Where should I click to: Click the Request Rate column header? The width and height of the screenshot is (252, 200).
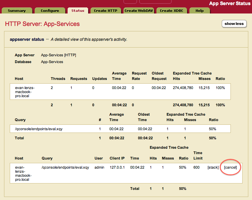coord(139,76)
